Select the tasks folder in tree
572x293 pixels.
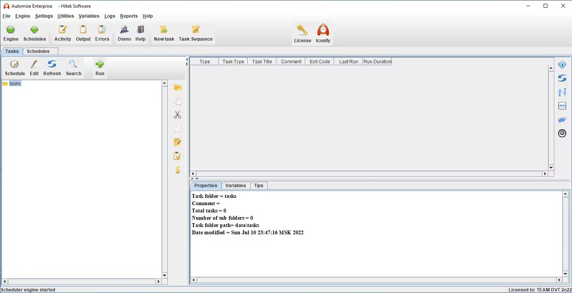tap(15, 84)
